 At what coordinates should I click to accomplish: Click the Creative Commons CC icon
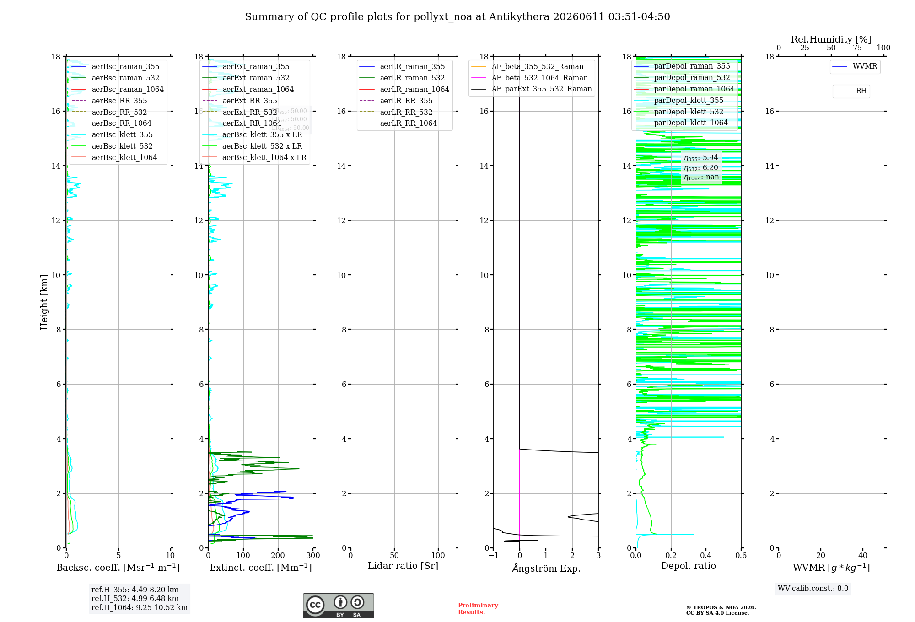pyautogui.click(x=315, y=605)
